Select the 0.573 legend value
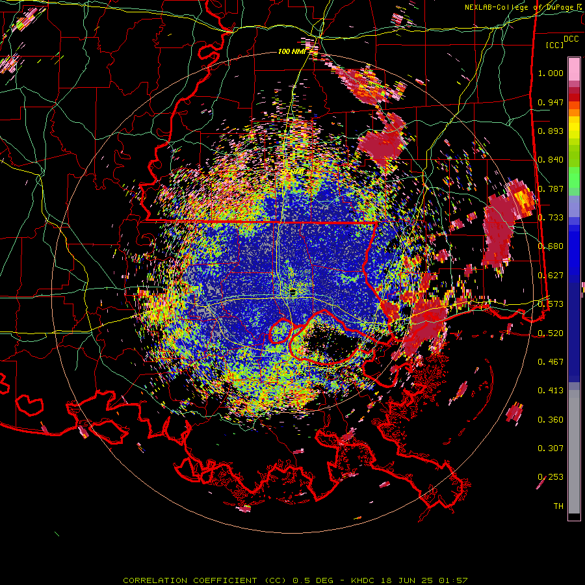Screen dimensions: 585x585 (x=551, y=304)
